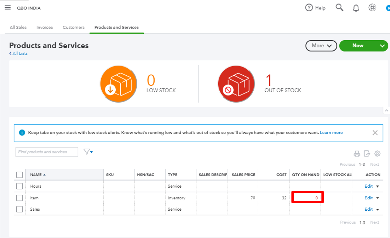This screenshot has height=238, width=390.
Task: Tick the checkbox for Hours row
Action: pos(19,186)
